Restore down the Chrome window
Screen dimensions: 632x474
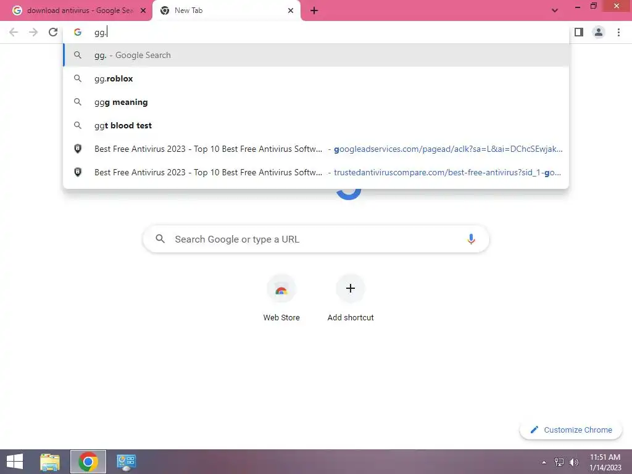point(593,6)
